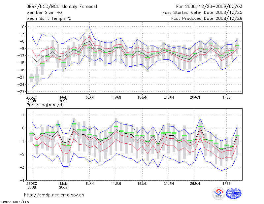
Task: Click the BCC logo icon
Action: pos(218,194)
